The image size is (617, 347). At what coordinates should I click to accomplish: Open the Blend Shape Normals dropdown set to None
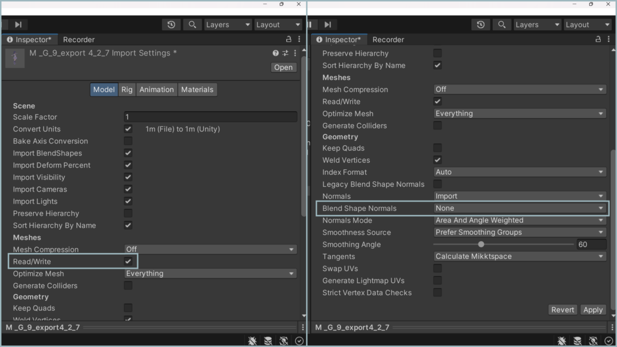(x=518, y=208)
